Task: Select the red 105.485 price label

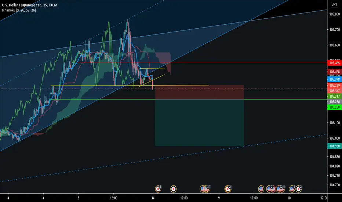Action: point(335,63)
